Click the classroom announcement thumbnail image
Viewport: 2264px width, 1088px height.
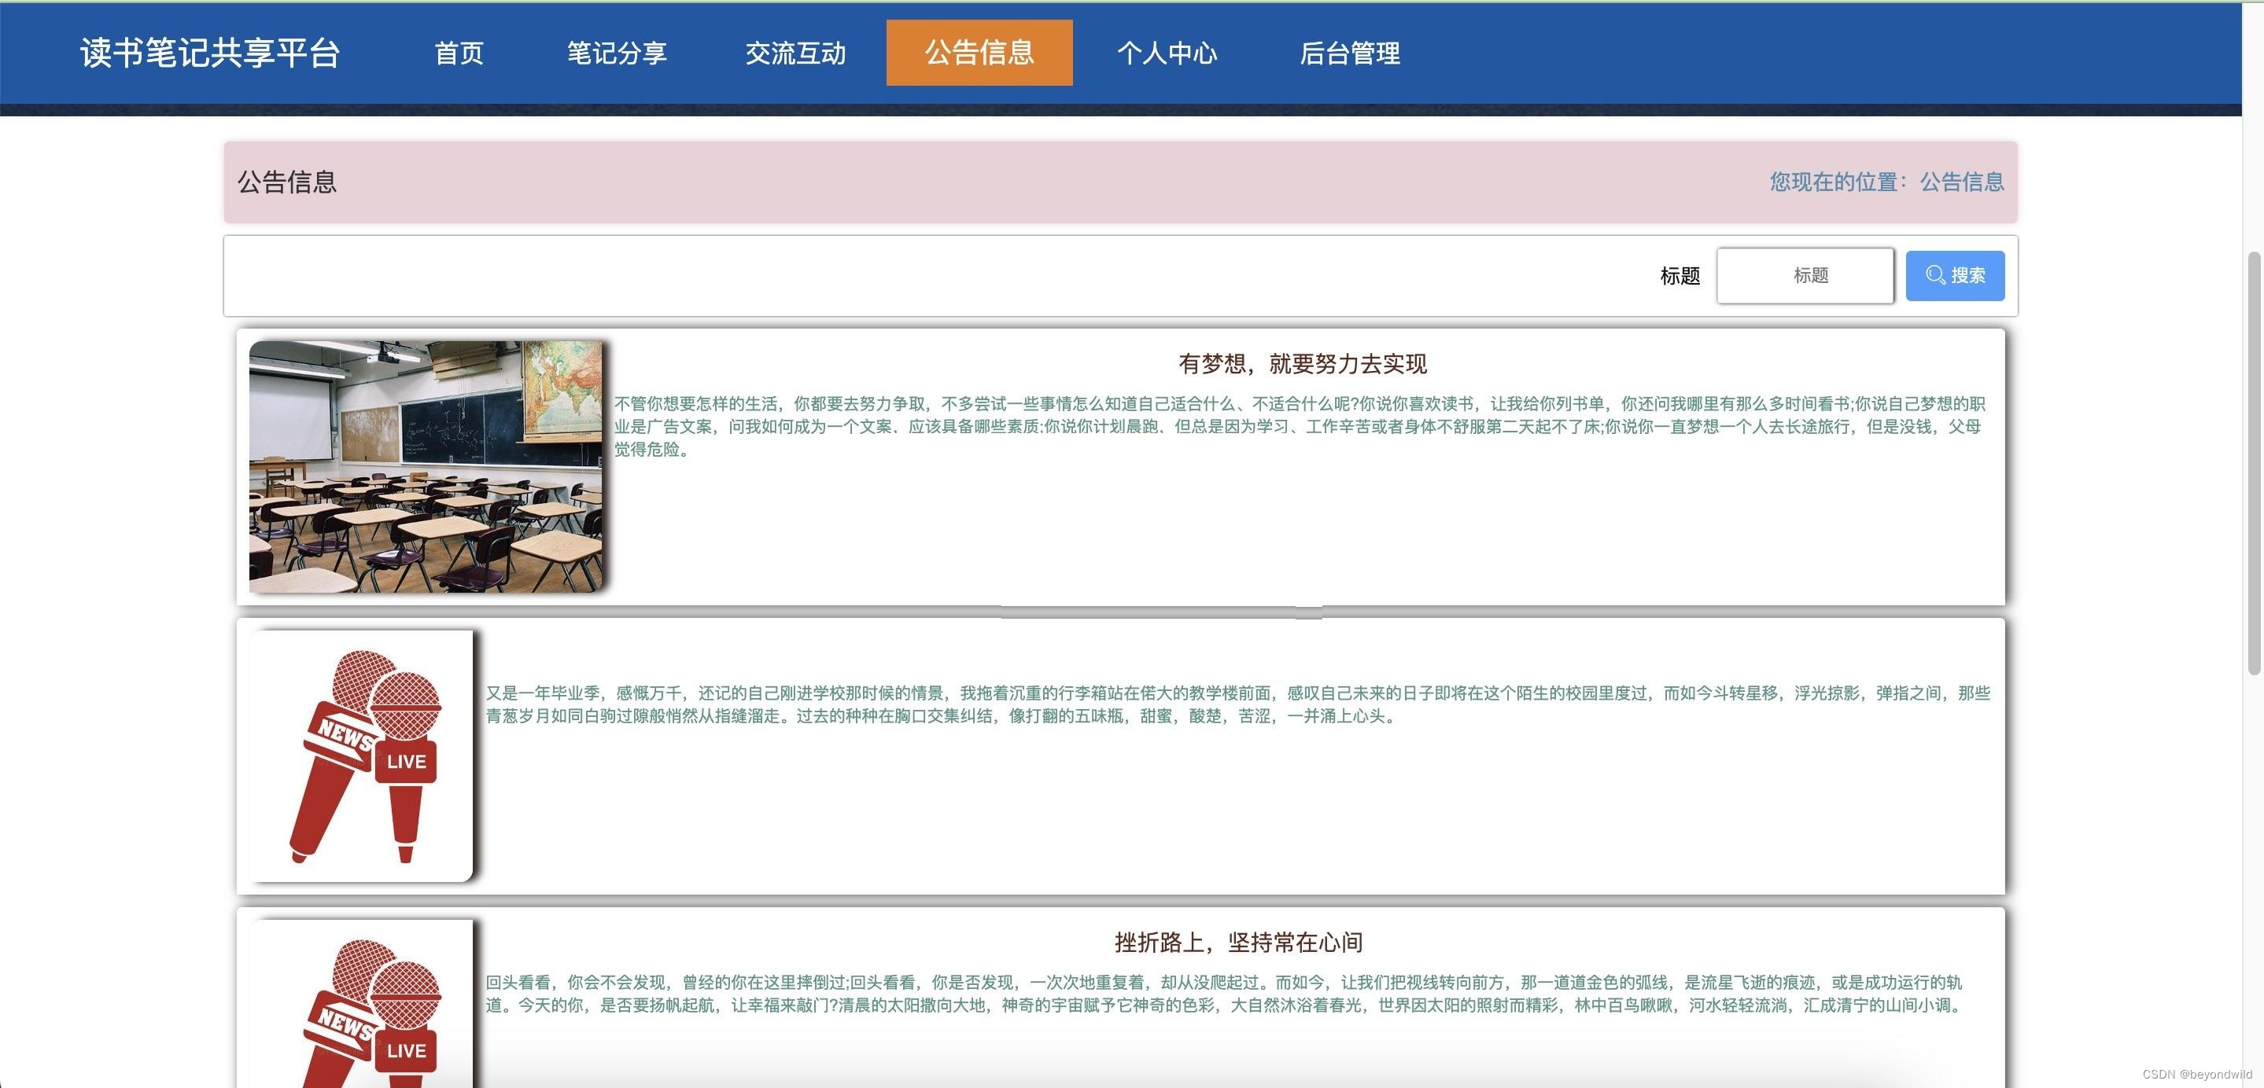(426, 465)
